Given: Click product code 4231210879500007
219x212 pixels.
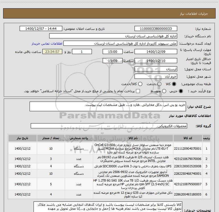Looking at the screenshot, I should click(x=188, y=184).
